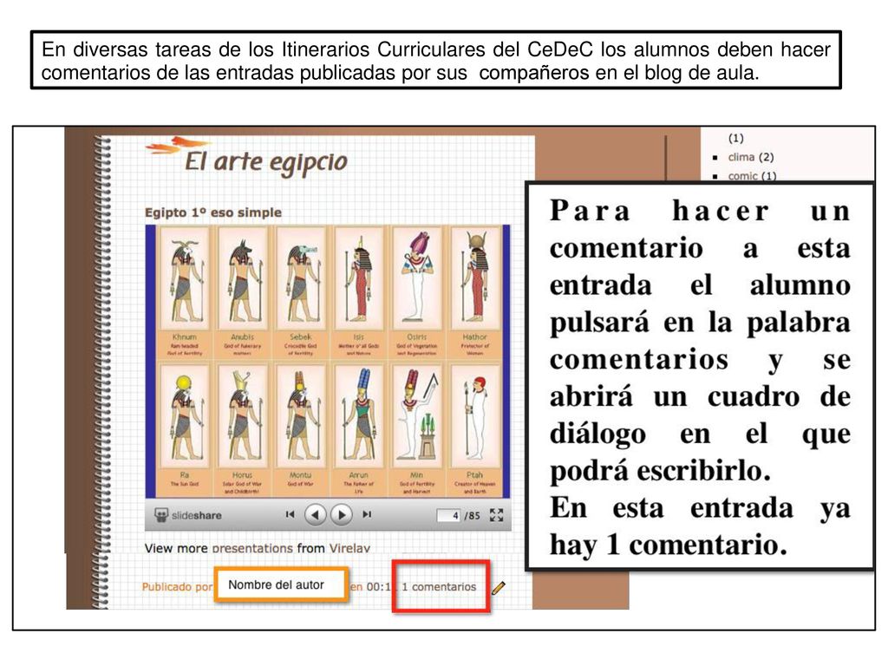Click the pencil edit entry icon
Screen dimensions: 888x666
(x=499, y=588)
